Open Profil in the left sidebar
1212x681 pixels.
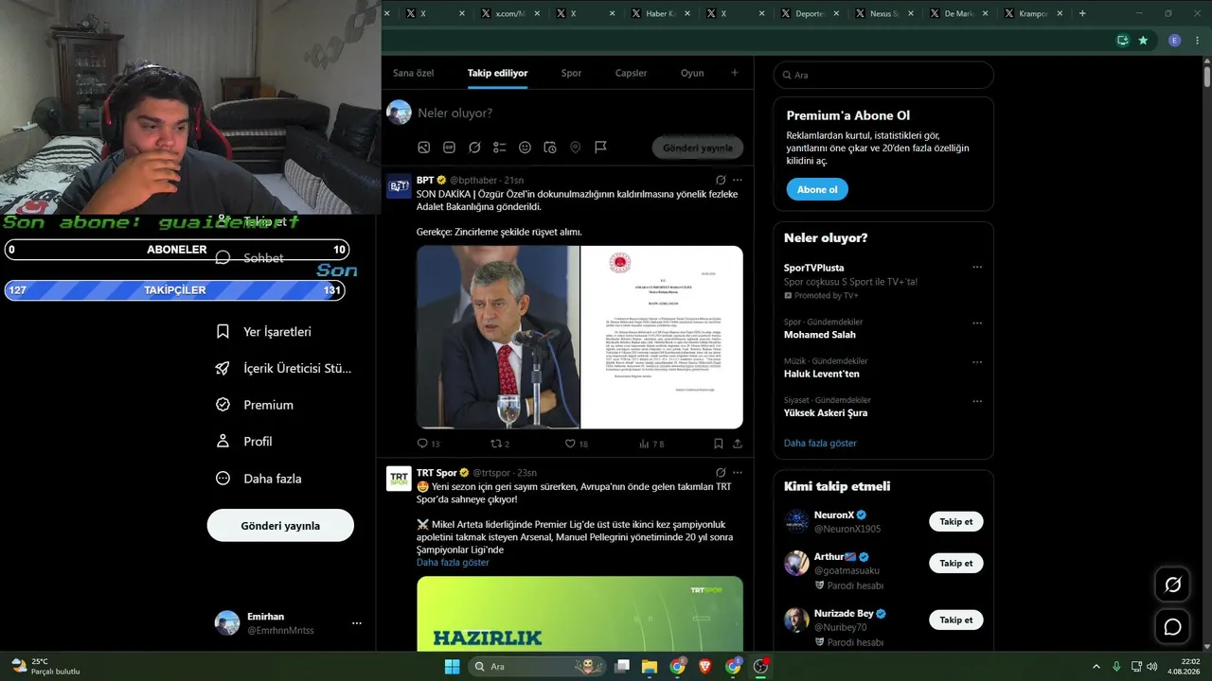(x=244, y=442)
